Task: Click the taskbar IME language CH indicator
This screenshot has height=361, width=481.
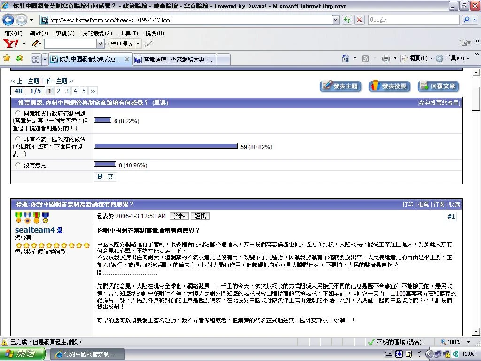Action: (x=388, y=354)
